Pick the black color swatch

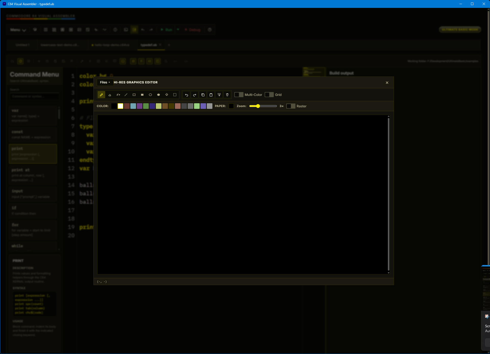114,106
